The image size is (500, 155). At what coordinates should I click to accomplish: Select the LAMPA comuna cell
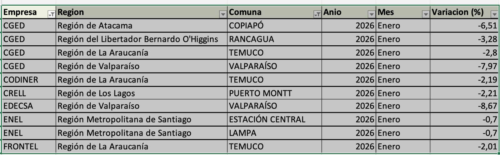click(x=242, y=133)
